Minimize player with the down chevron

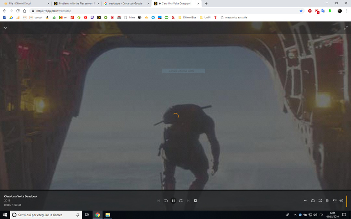(5, 28)
